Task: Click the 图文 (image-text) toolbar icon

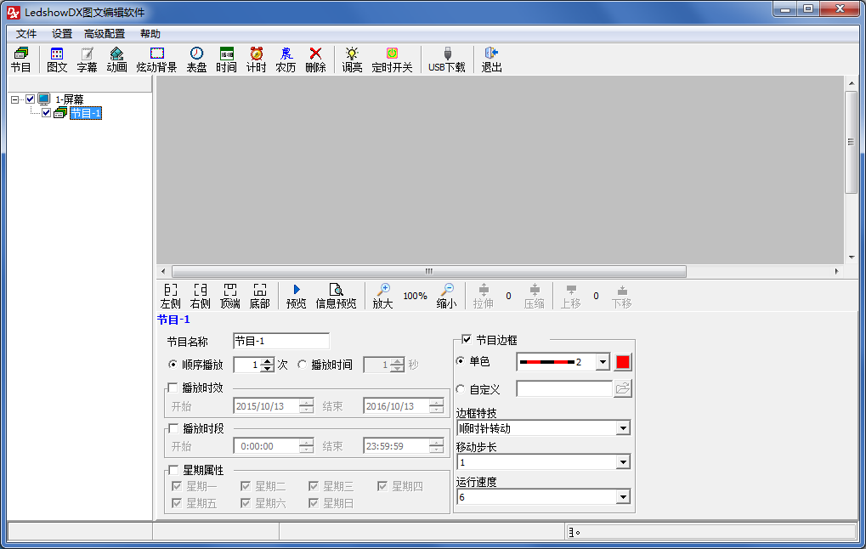Action: pos(57,59)
